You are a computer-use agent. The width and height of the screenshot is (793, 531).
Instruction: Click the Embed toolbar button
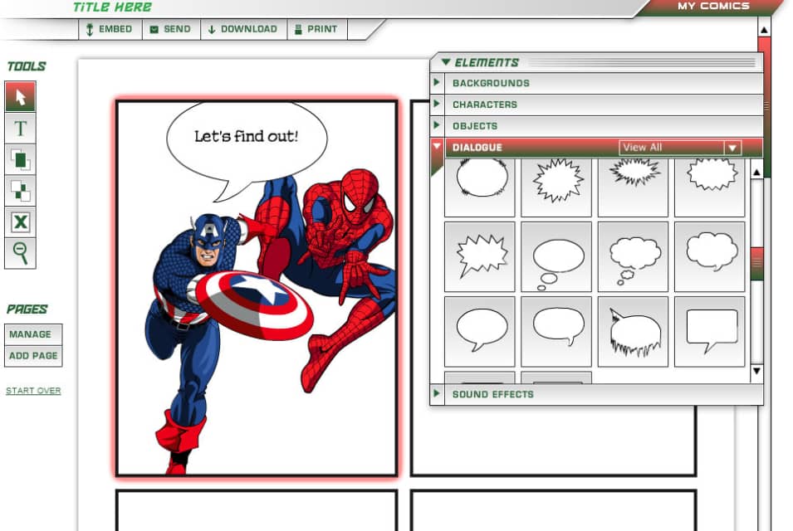pos(110,28)
